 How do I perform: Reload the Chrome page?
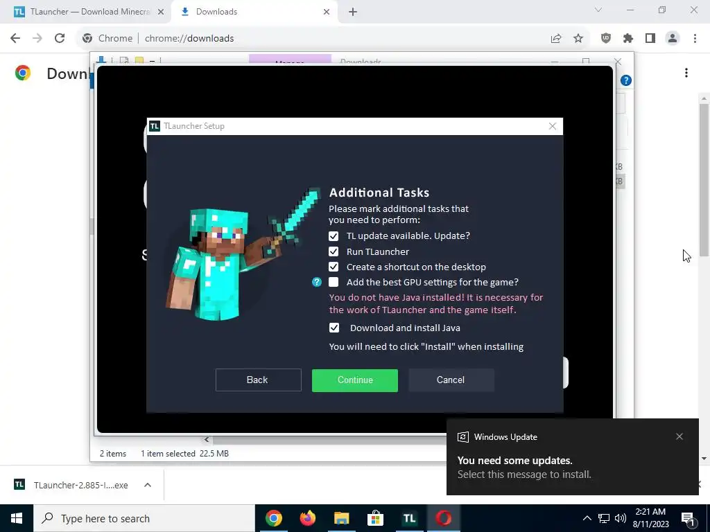(x=60, y=39)
